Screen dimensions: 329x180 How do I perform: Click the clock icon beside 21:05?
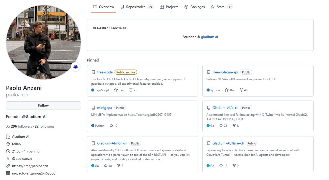[8, 151]
